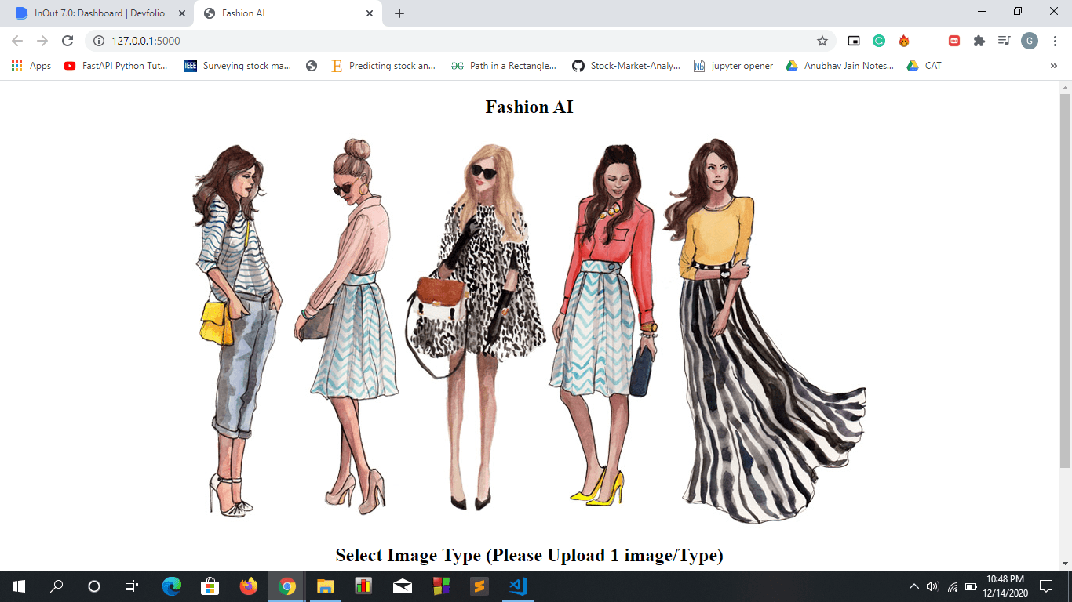Open the volume control in tray
The width and height of the screenshot is (1072, 602).
[933, 586]
